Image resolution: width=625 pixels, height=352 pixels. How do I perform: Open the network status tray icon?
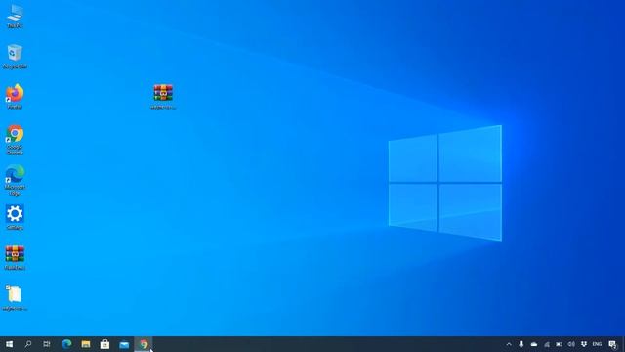[547, 344]
